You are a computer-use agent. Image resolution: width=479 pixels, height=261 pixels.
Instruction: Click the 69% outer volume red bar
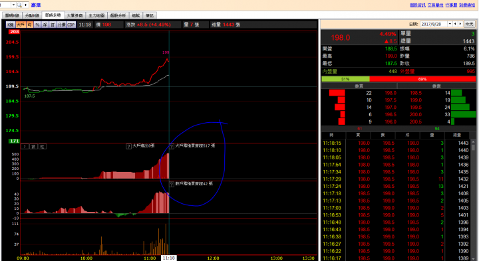422,79
